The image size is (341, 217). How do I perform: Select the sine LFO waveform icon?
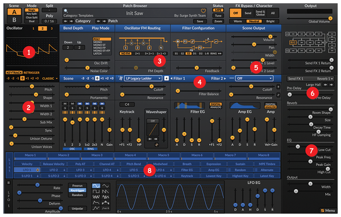point(96,186)
